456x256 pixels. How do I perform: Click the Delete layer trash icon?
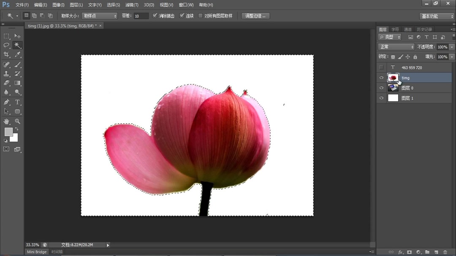pos(445,252)
